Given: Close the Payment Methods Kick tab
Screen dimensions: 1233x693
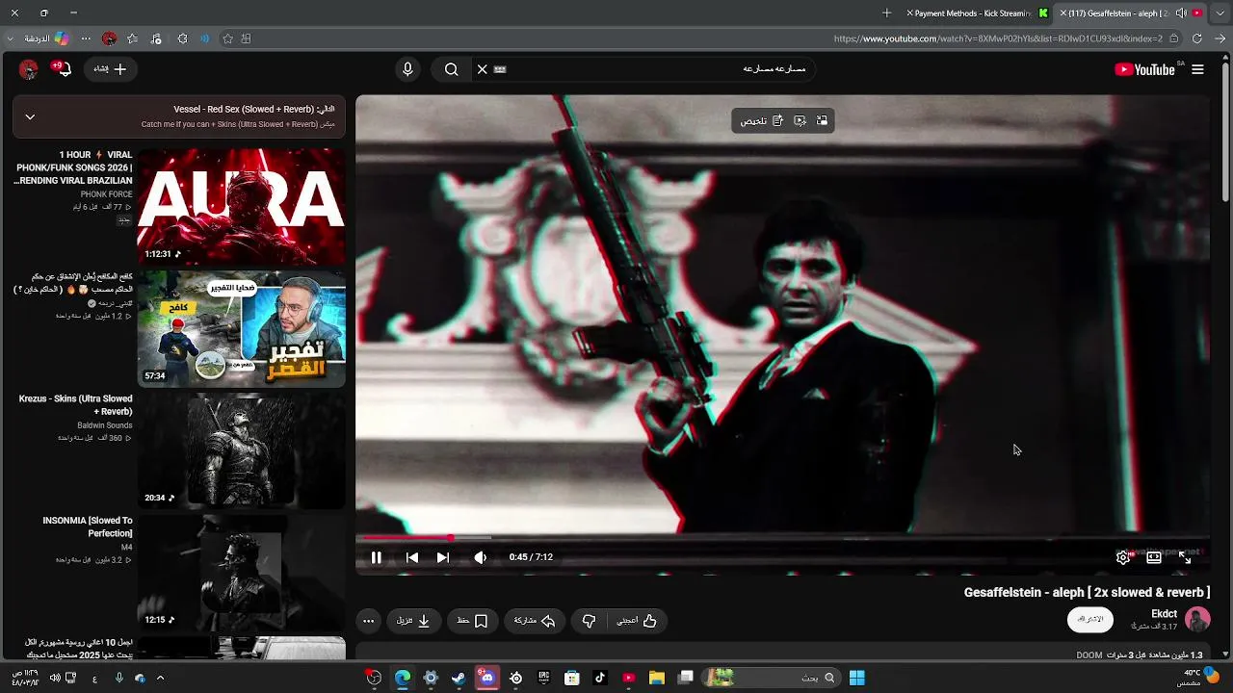Looking at the screenshot, I should pos(910,13).
